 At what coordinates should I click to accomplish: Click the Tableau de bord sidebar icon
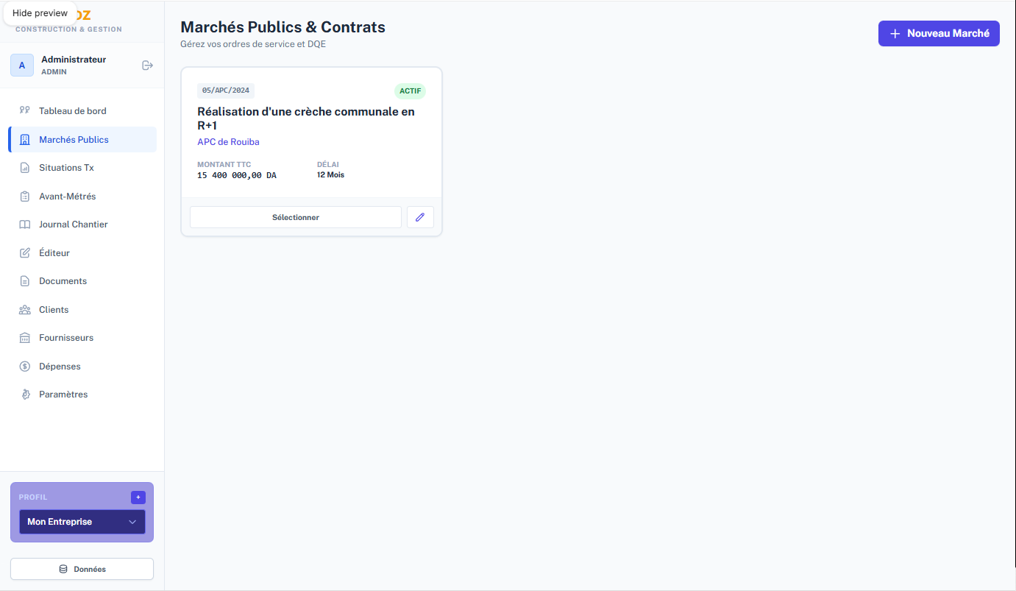tap(24, 111)
